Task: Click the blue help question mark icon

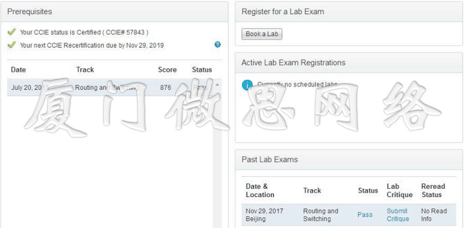Action: point(218,45)
